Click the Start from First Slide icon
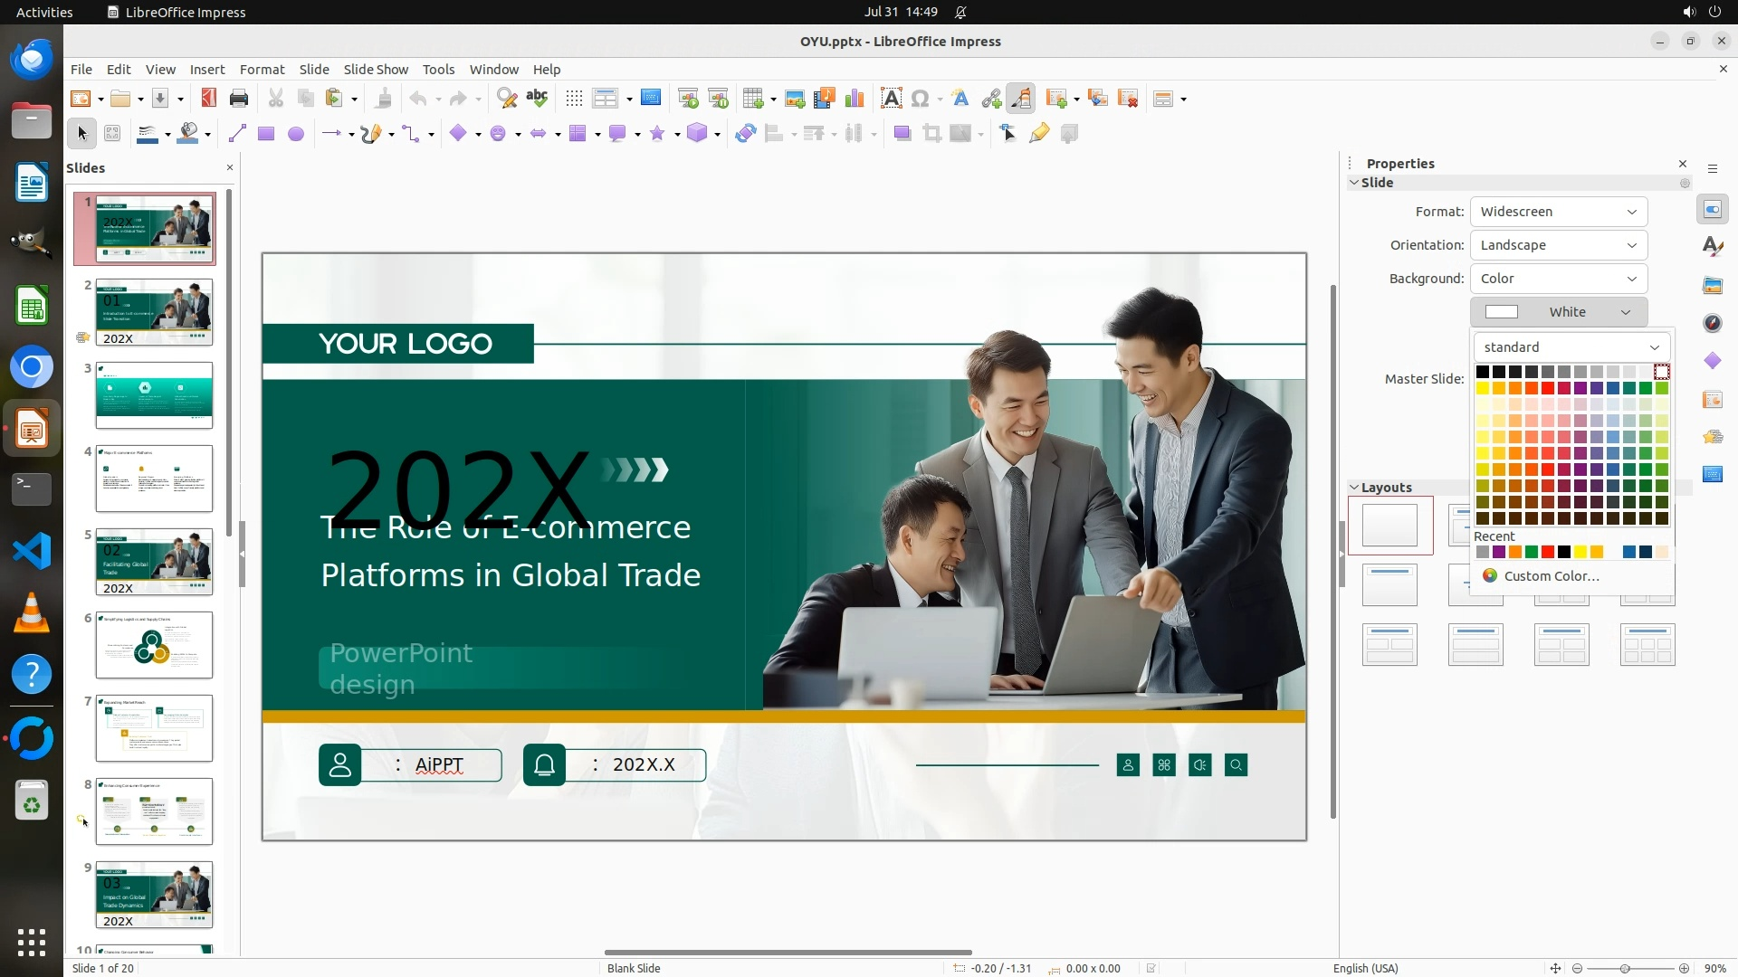 [x=688, y=99]
